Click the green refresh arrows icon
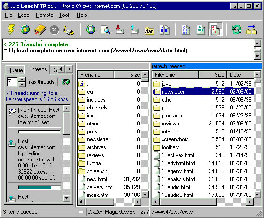The height and width of the screenshot is (218, 264). click(x=237, y=29)
